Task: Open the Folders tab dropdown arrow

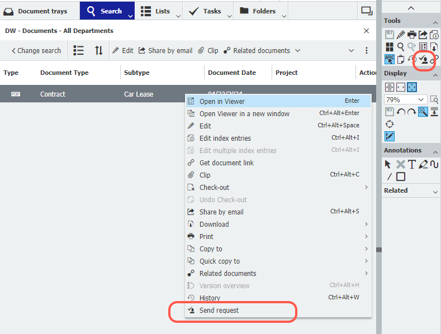Action: coord(284,16)
